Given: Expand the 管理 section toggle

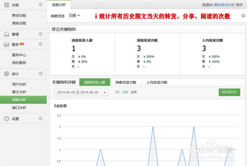Looking at the screenshot, I should [40, 34].
